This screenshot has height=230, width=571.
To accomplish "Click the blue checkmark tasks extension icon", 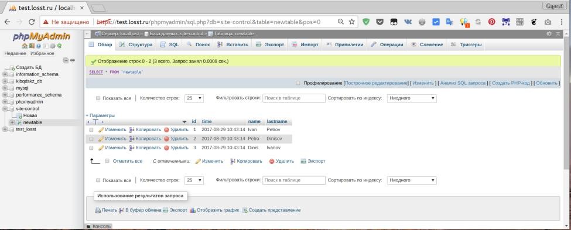I will [436, 22].
